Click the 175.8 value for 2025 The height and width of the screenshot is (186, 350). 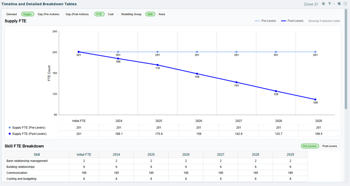point(159,134)
